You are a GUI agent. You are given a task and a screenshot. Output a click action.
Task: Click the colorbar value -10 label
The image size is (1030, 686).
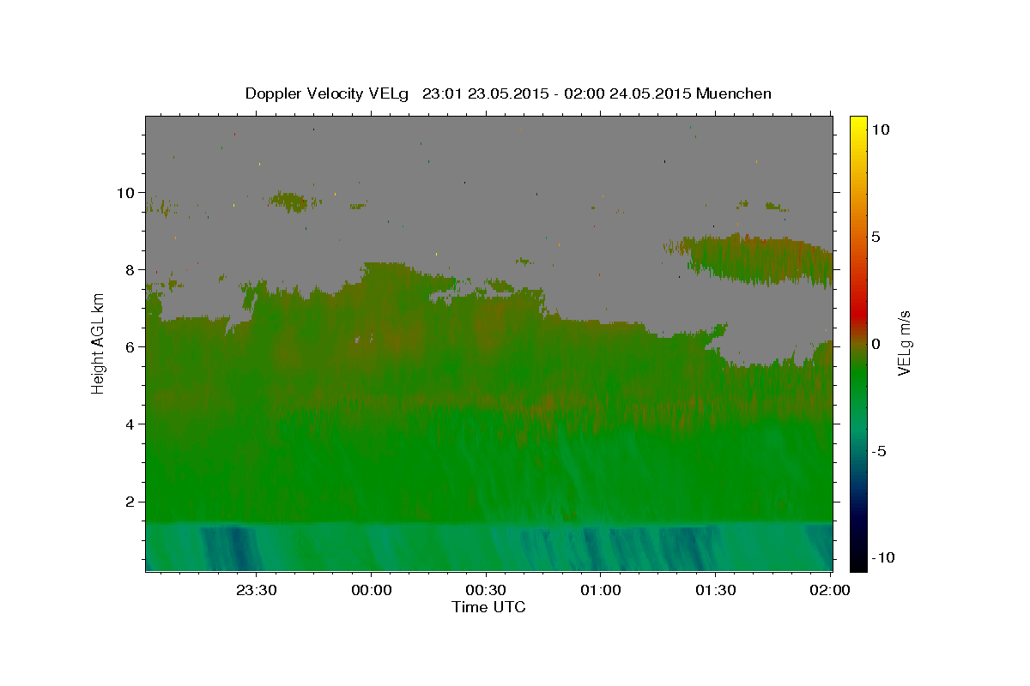click(x=883, y=557)
